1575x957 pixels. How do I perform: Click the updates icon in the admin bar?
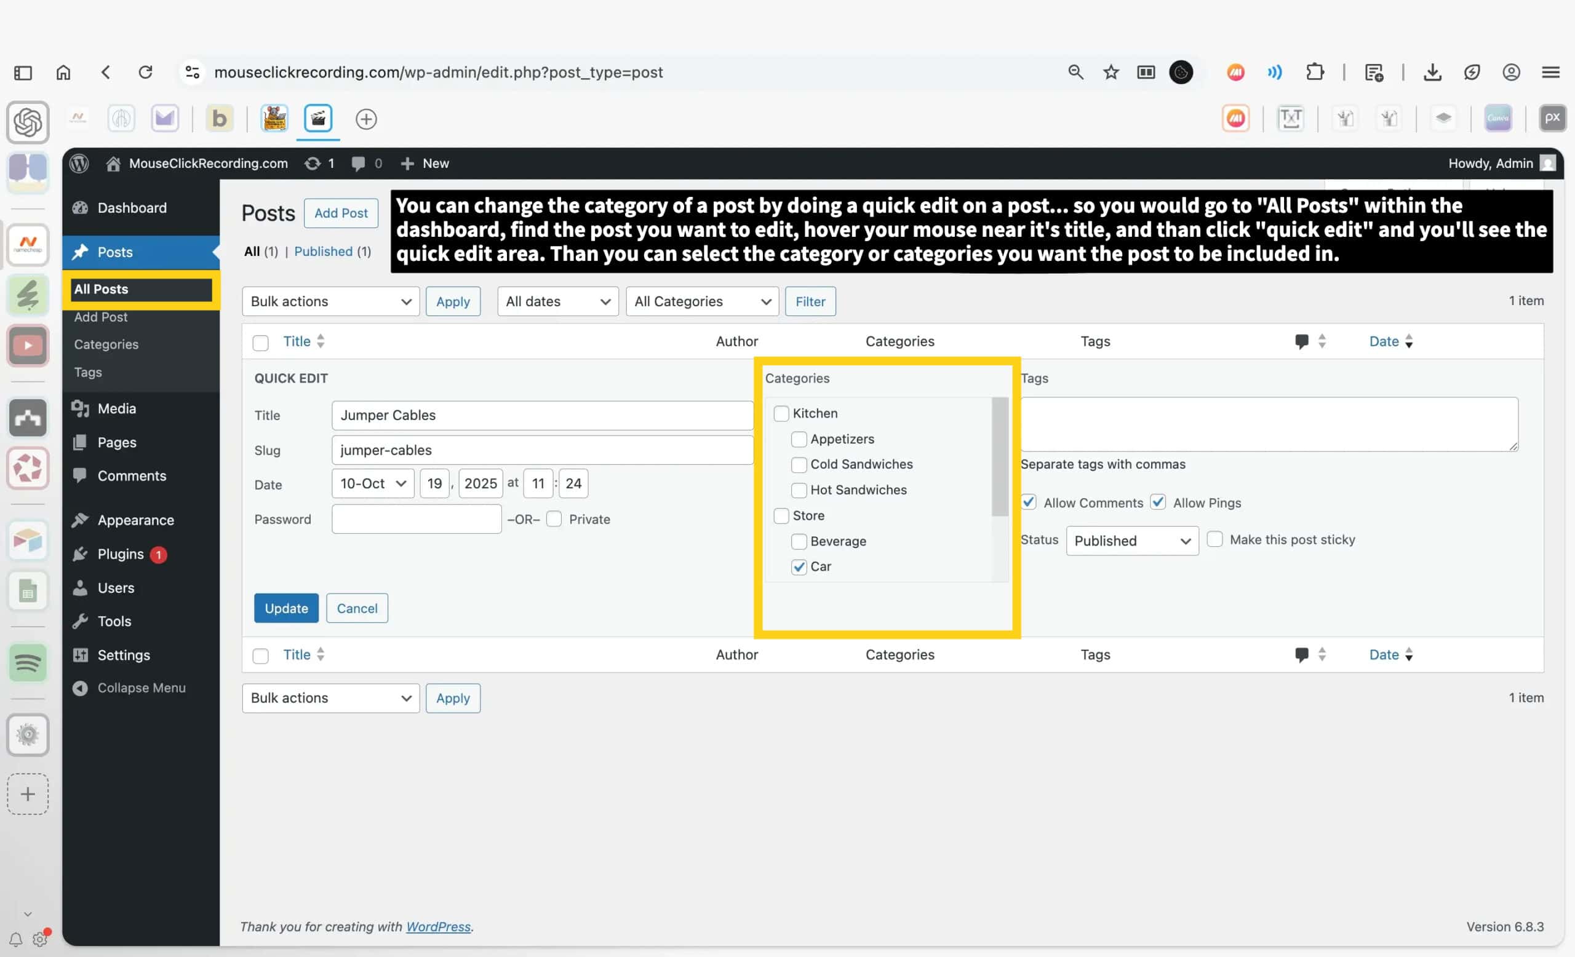click(313, 164)
